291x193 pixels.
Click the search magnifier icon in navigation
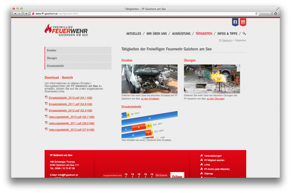click(244, 33)
